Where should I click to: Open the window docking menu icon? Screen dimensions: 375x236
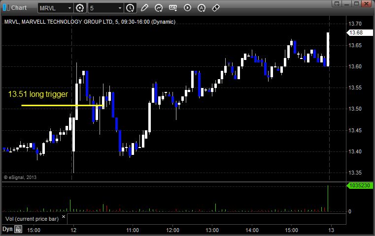[x=337, y=3]
